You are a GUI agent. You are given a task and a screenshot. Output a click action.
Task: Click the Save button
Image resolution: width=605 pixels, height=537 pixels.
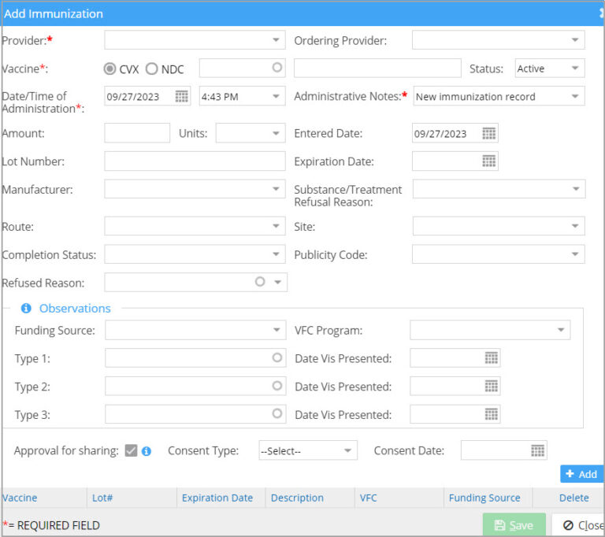(x=514, y=525)
